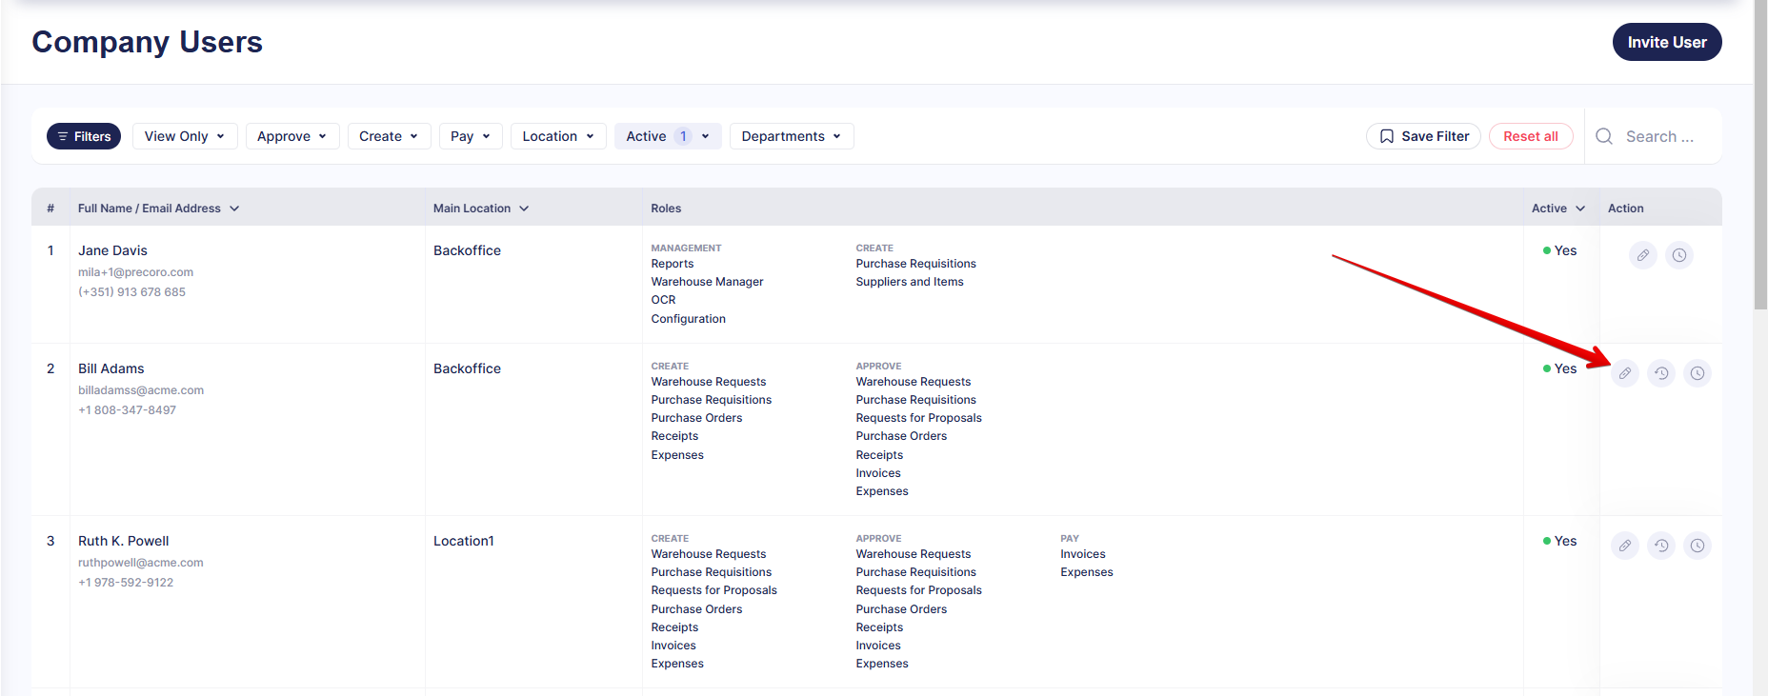1768x696 pixels.
Task: Click Active Yes status for Jane Davis
Action: pyautogui.click(x=1559, y=250)
